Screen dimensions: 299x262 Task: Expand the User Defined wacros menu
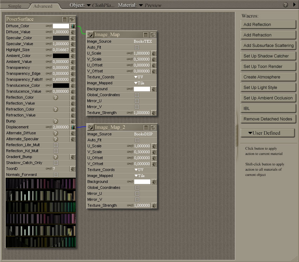pos(267,133)
